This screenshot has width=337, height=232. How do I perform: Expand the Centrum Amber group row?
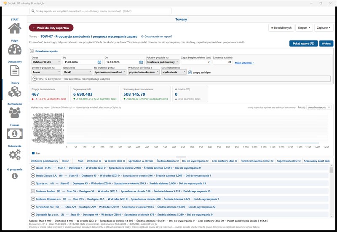[33, 191]
